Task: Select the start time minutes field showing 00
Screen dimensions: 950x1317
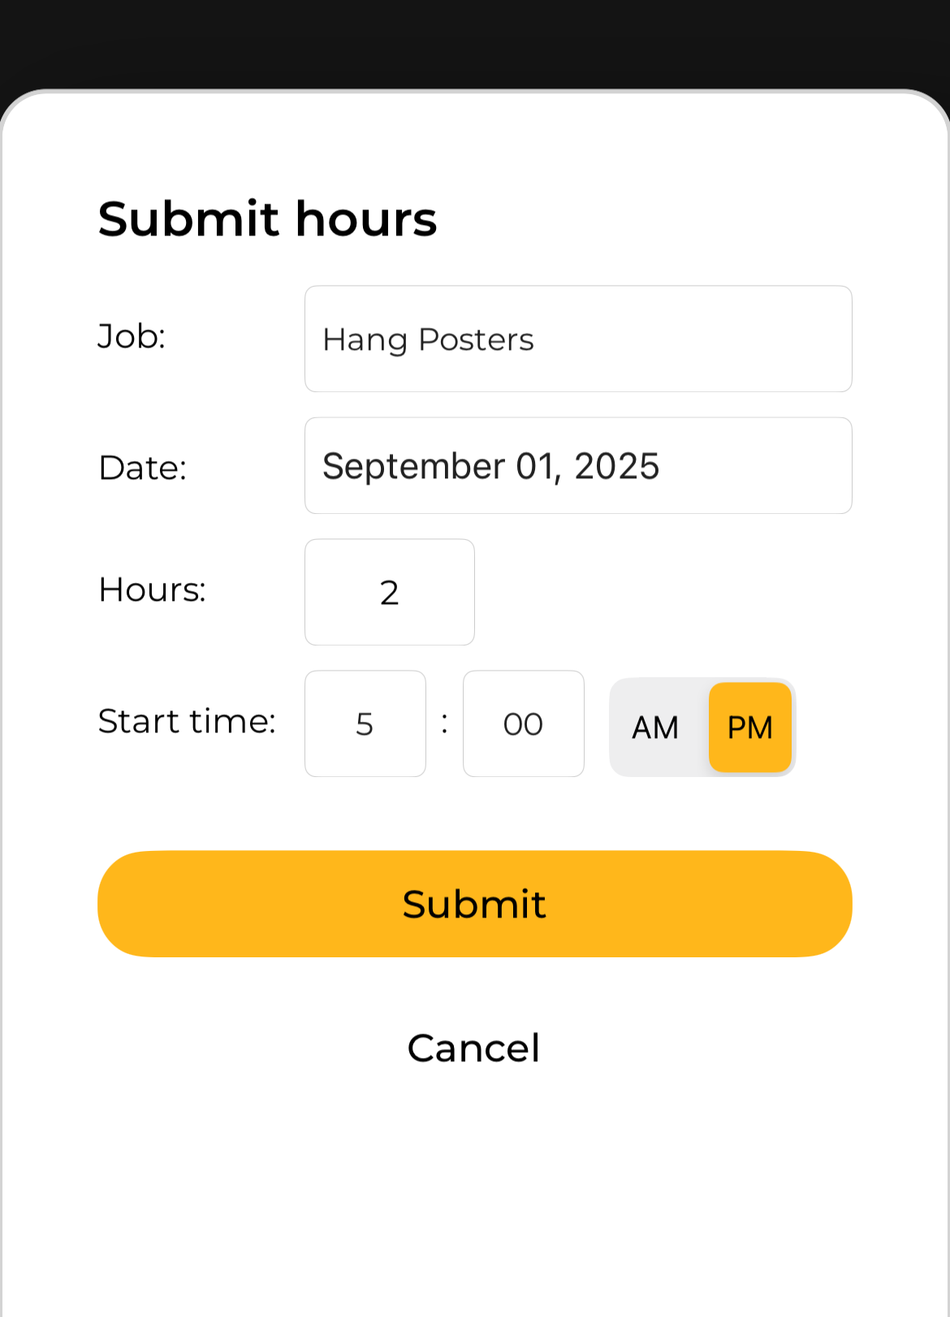Action: (524, 723)
